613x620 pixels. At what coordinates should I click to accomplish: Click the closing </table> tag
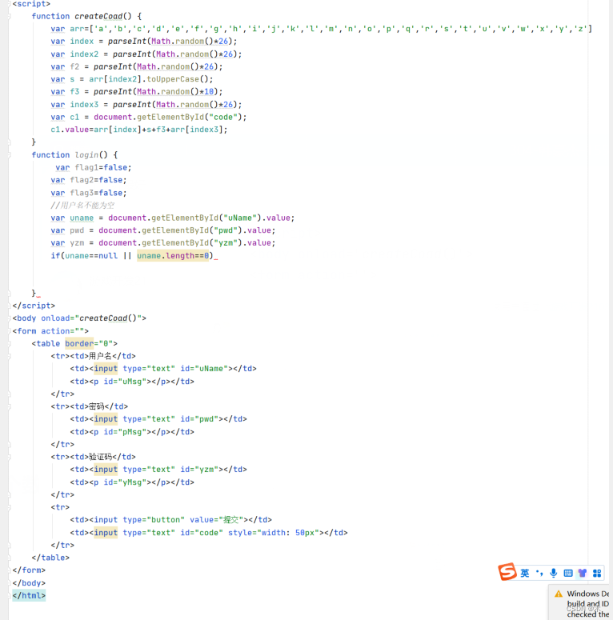click(50, 558)
